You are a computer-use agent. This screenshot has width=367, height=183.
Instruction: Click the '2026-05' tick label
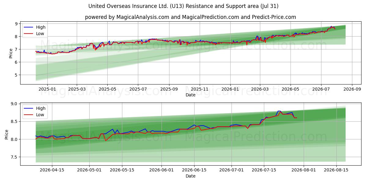tap(290, 89)
